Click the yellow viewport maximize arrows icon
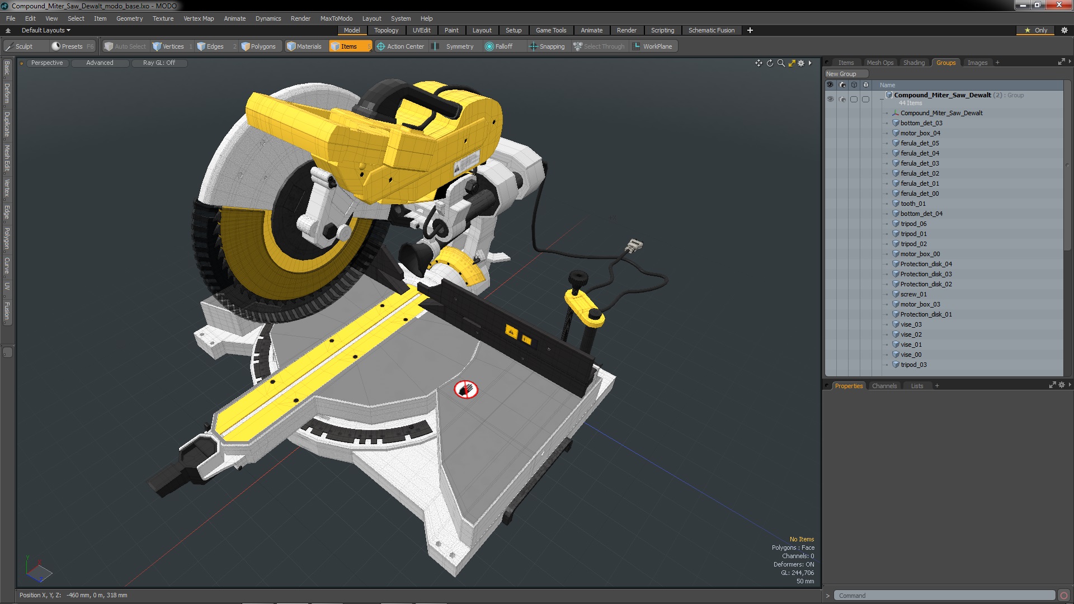 tap(792, 63)
